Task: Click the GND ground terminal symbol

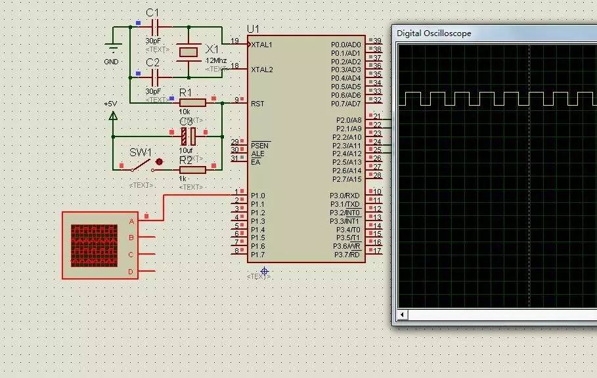Action: point(113,49)
